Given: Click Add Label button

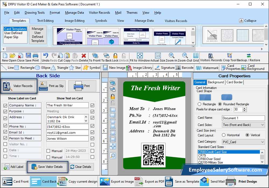Looking at the screenshot, I should tap(14, 167).
